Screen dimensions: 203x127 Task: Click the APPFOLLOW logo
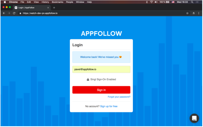tap(101, 33)
